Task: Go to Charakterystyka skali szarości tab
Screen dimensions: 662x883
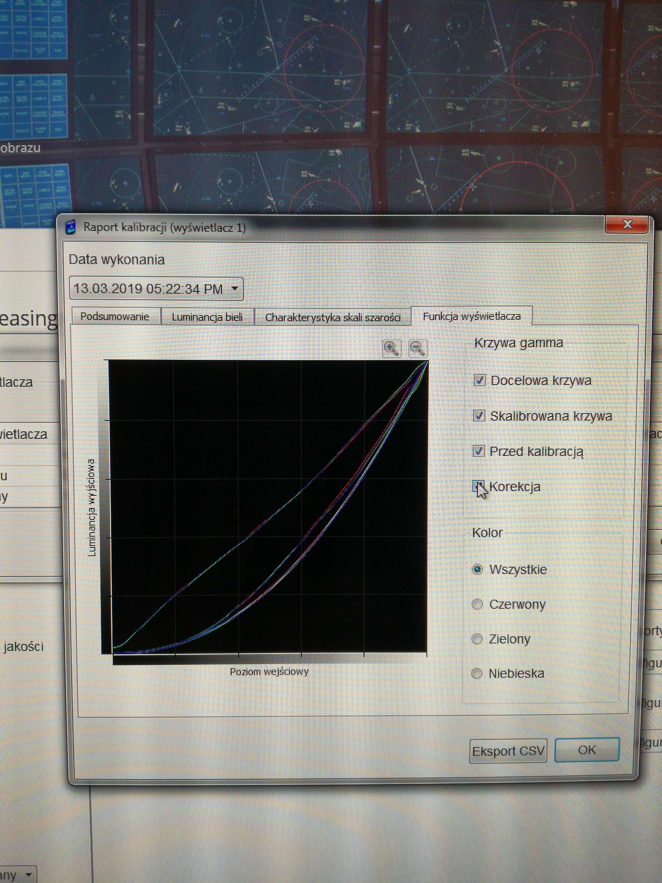Action: click(332, 317)
